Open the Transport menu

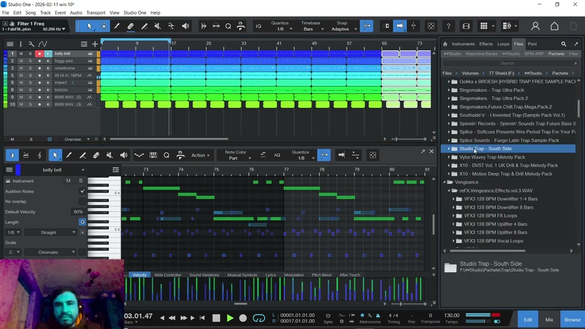point(96,13)
